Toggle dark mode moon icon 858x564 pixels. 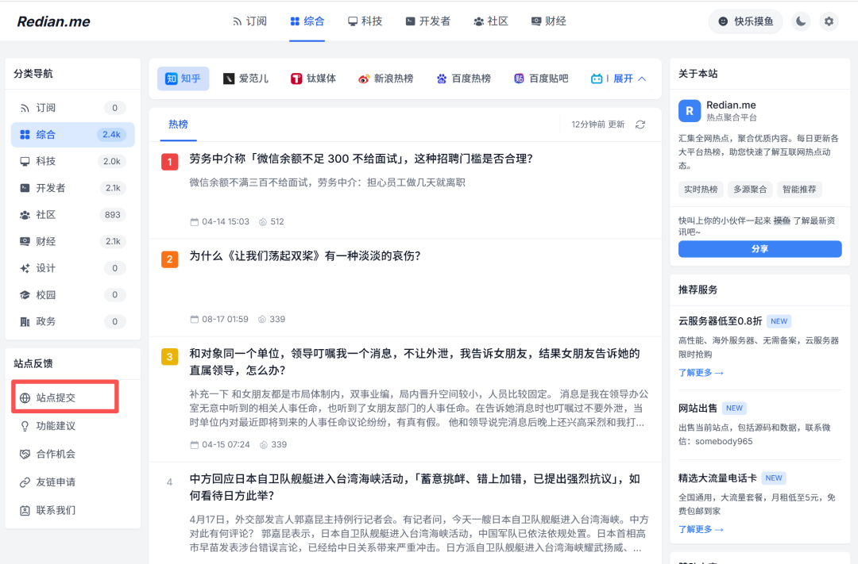coord(801,21)
